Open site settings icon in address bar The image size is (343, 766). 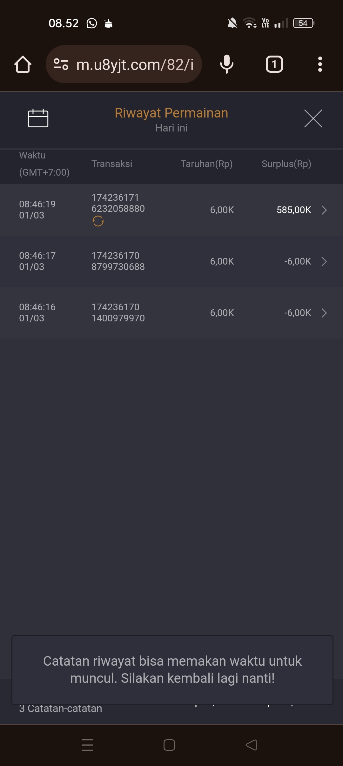click(x=61, y=64)
